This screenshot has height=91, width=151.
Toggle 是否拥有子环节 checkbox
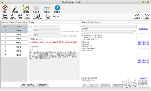[29, 39]
